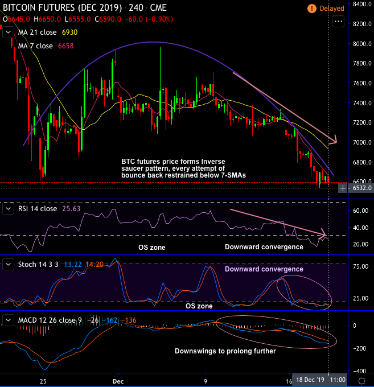Click the MACD value 162
The width and height of the screenshot is (374, 387).
pyautogui.click(x=110, y=320)
